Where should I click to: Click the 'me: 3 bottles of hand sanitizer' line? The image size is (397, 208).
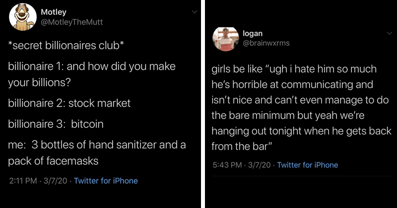point(97,145)
